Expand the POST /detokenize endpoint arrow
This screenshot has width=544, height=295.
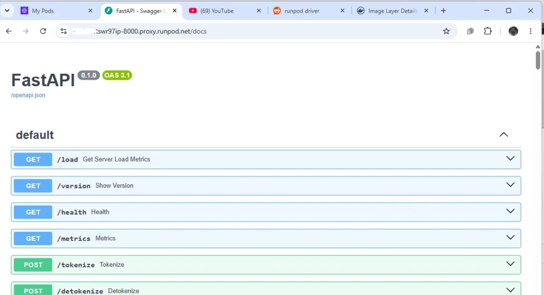pos(511,290)
